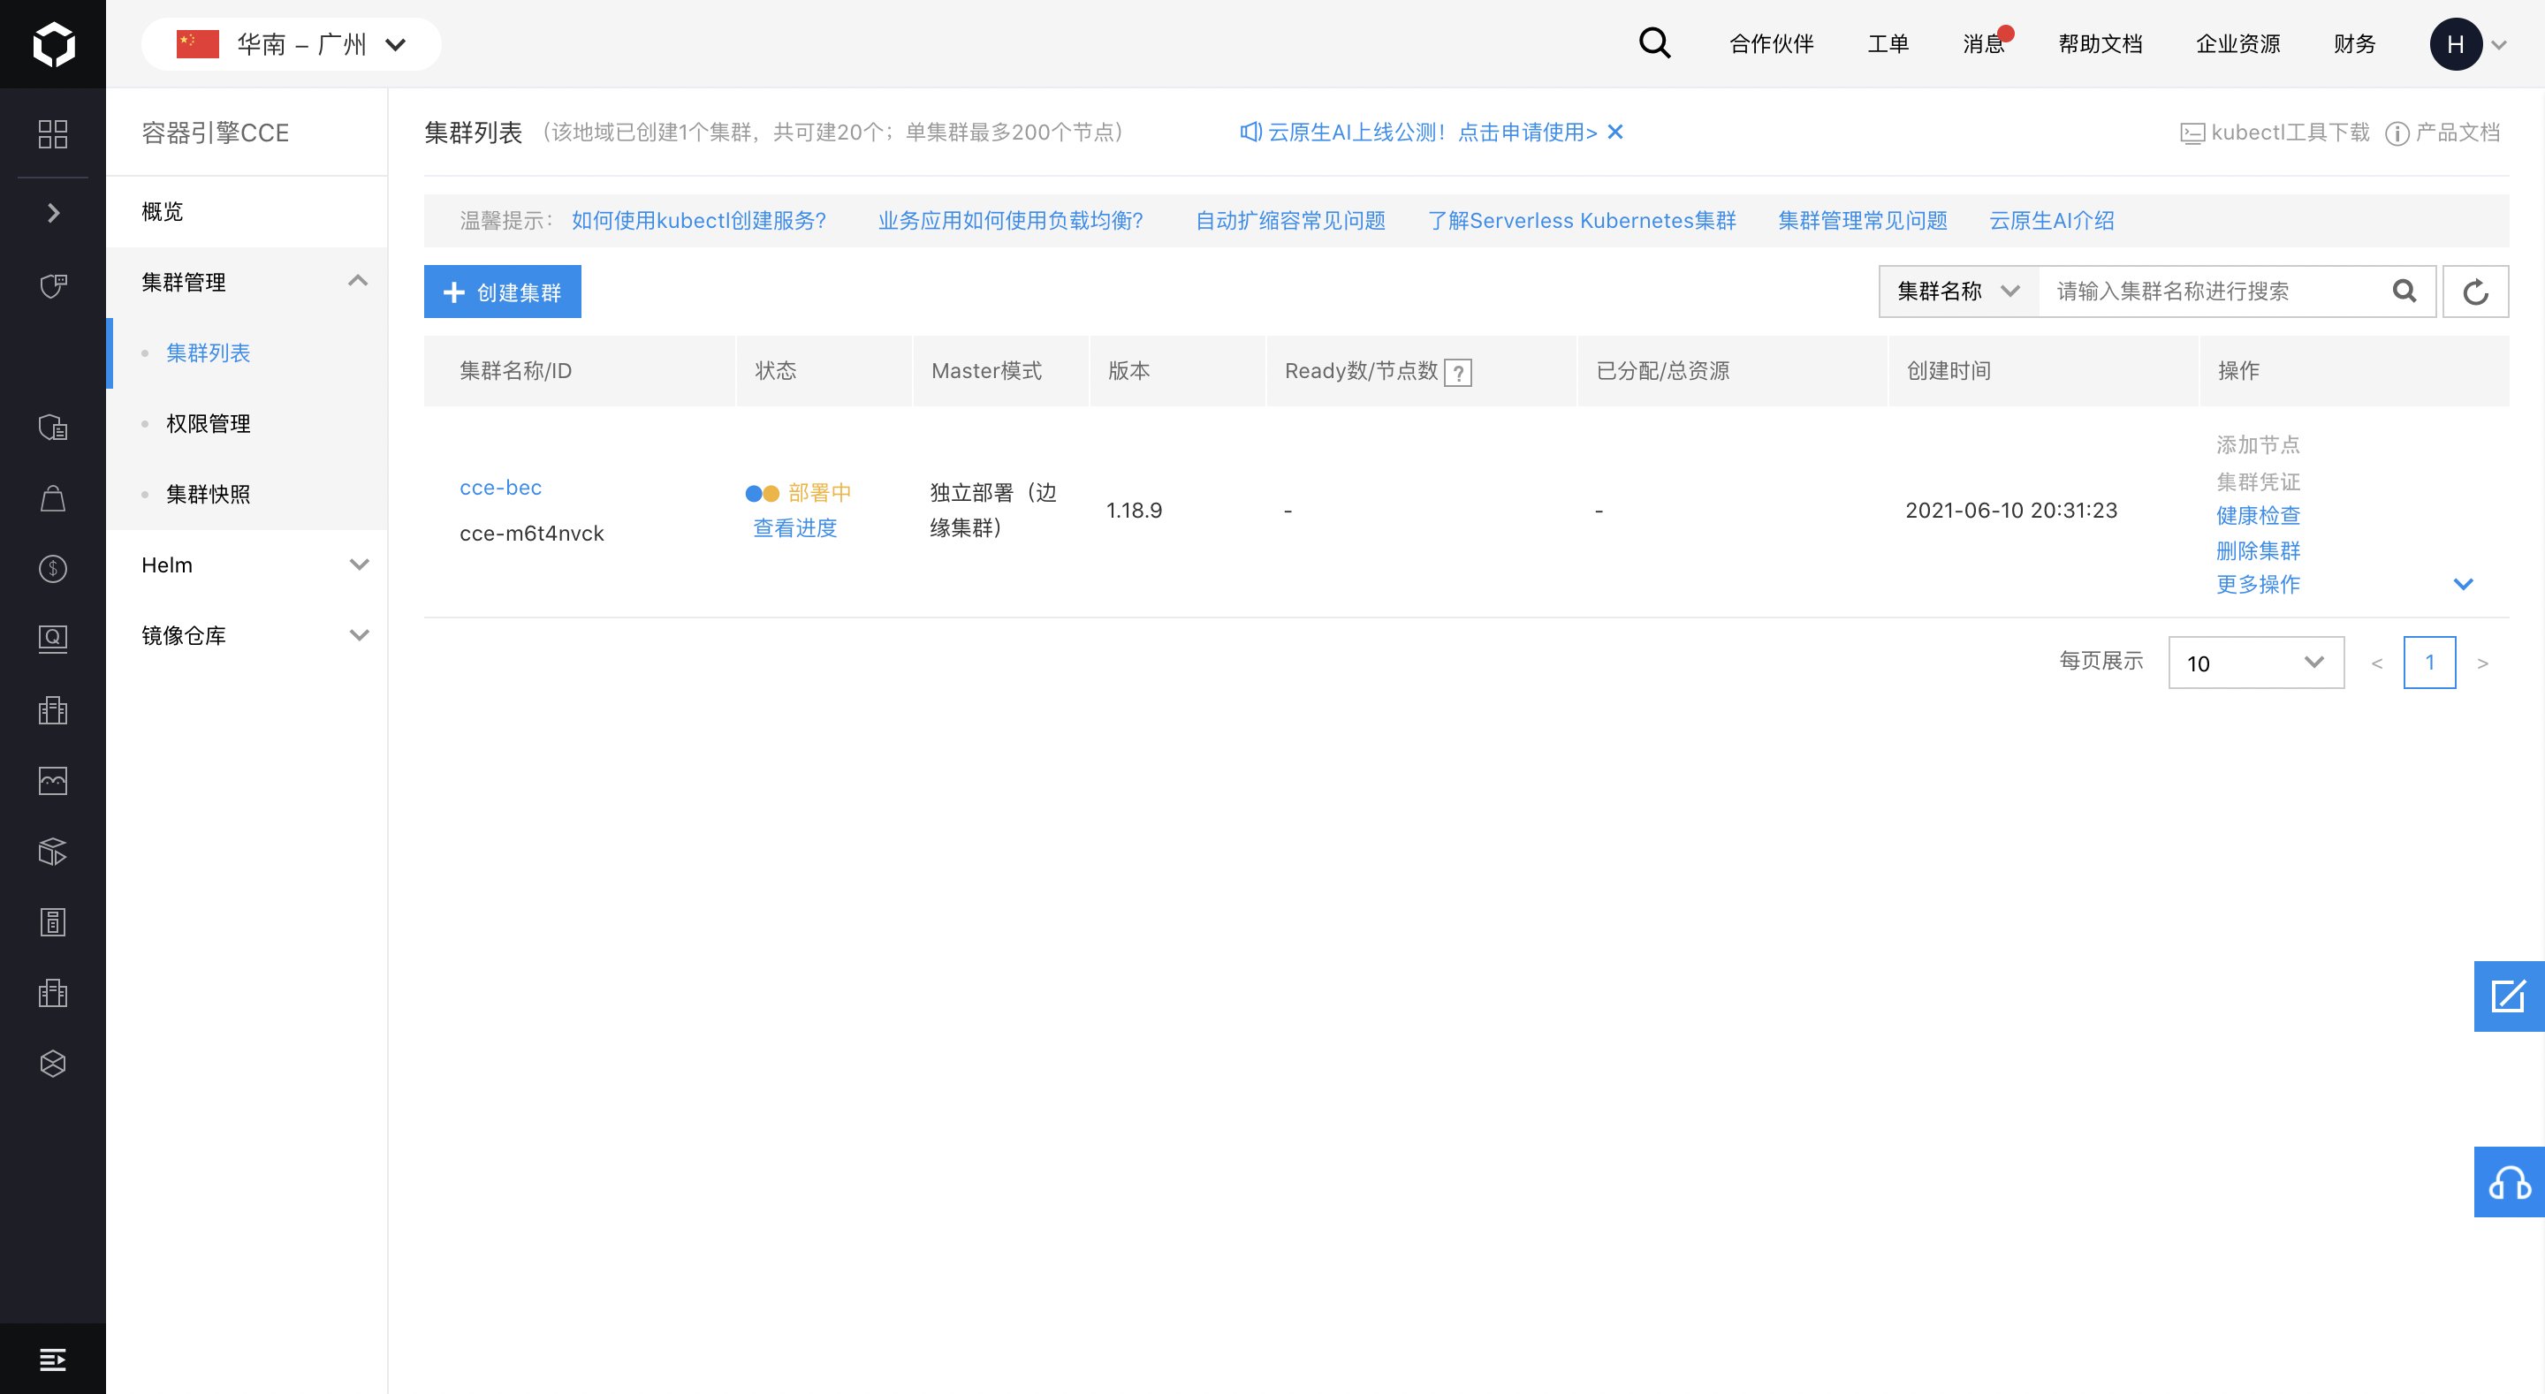Click the hexagon box sidebar icon
2545x1394 pixels.
click(52, 1063)
